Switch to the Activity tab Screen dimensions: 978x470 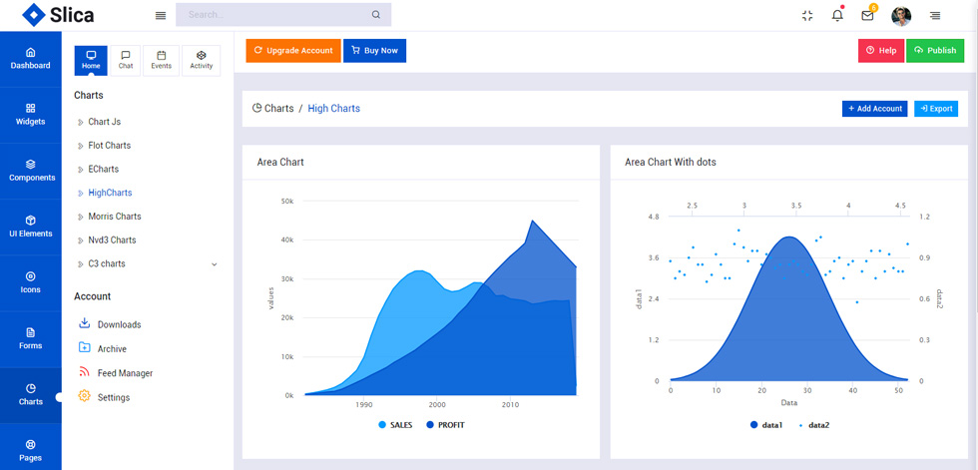(201, 61)
